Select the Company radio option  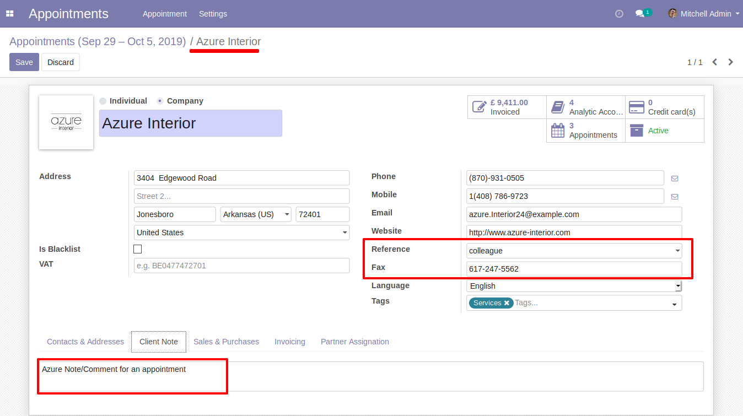coord(160,101)
